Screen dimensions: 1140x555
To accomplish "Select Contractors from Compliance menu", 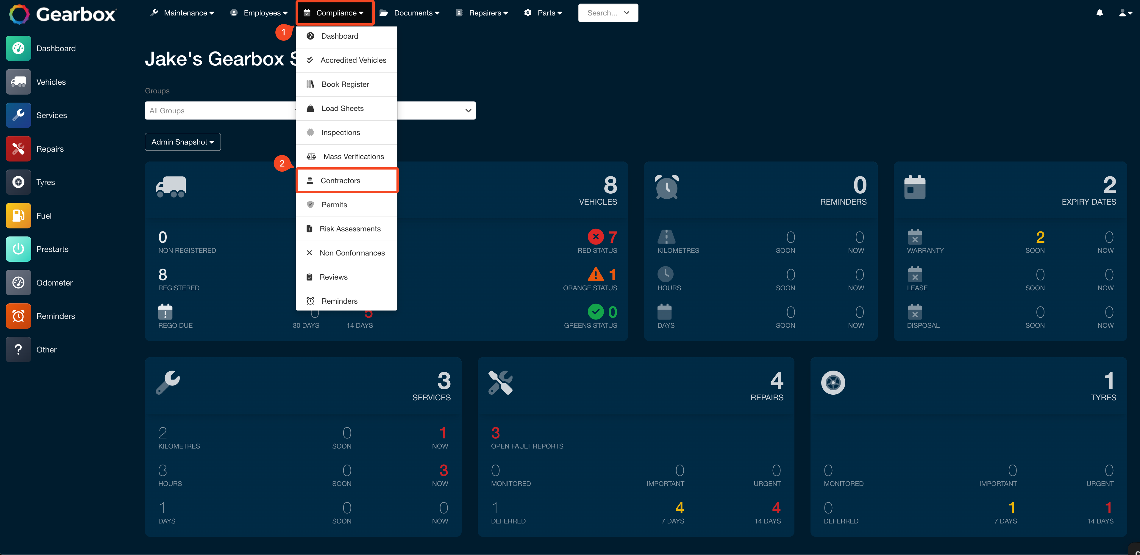I will coord(346,181).
